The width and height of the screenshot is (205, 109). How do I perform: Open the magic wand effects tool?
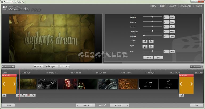(33, 95)
